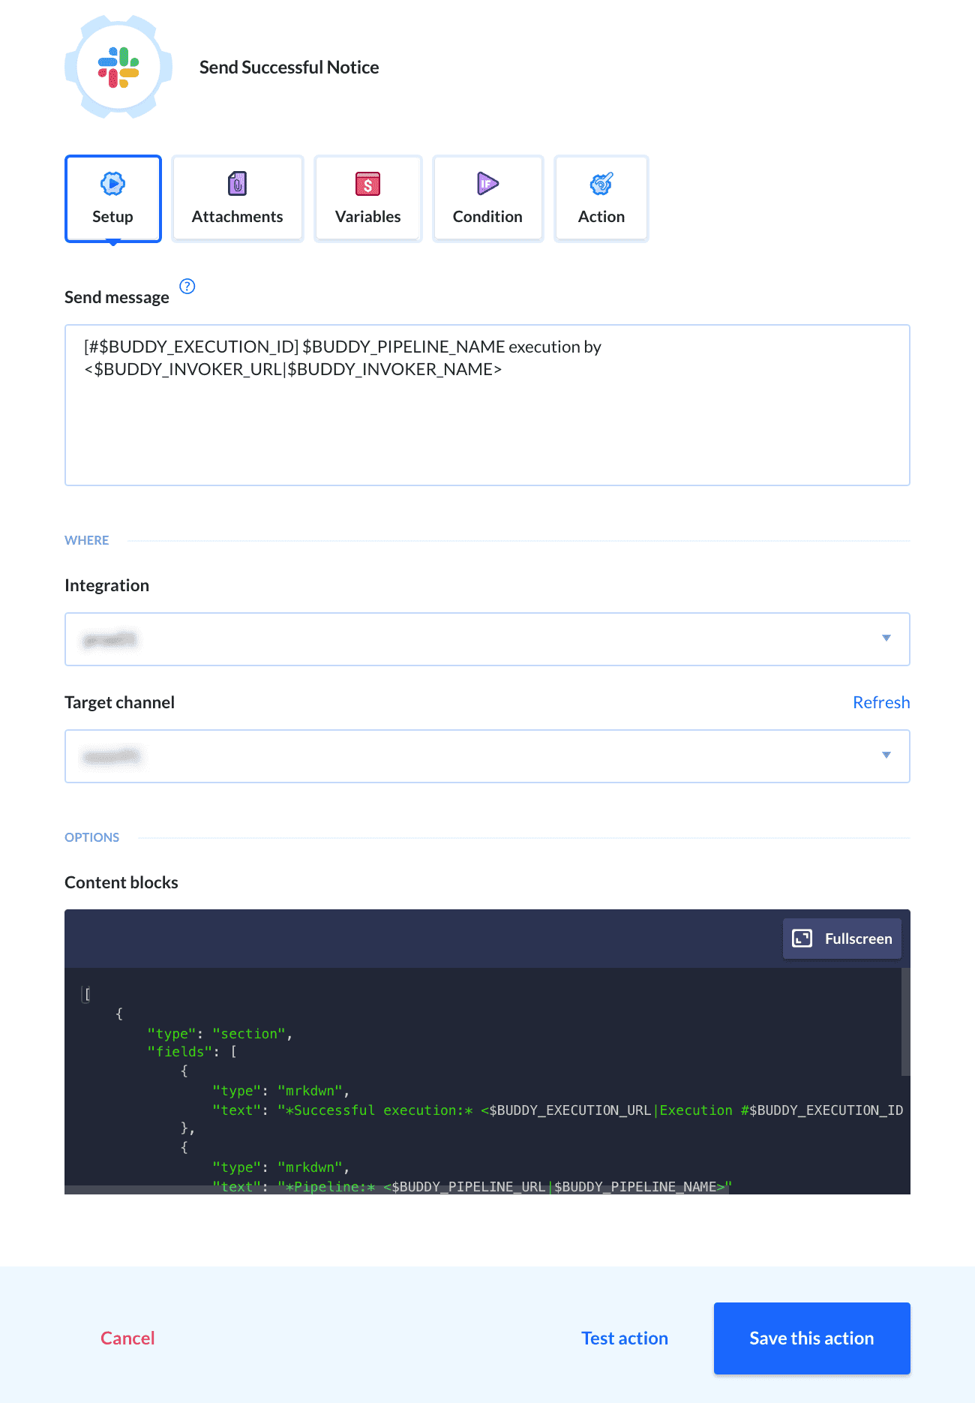Select the Action tab
Image resolution: width=975 pixels, height=1403 pixels.
tap(601, 199)
